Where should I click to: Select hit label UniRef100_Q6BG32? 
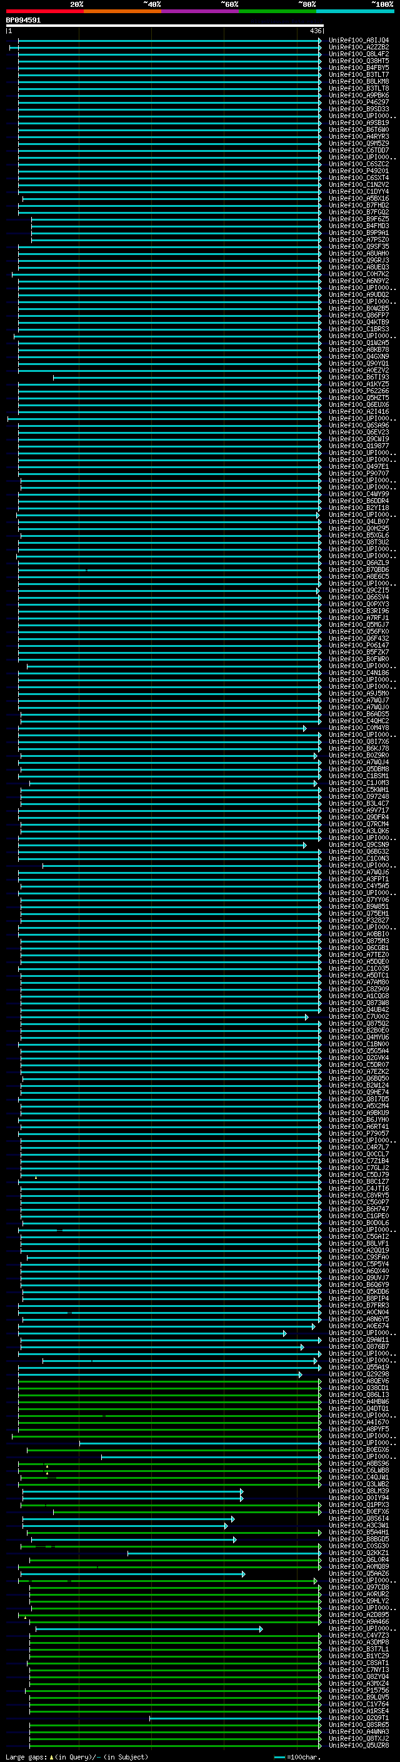point(358,851)
